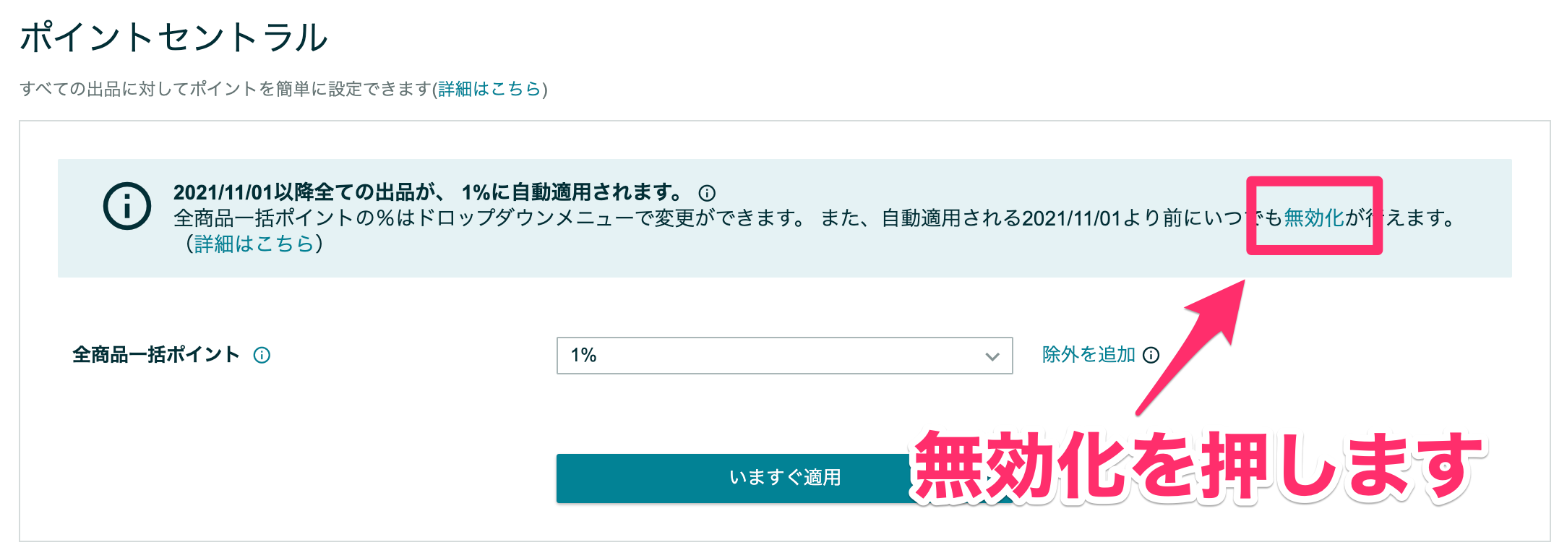Click the 除外を追加 link
1567x558 pixels.
pos(1089,355)
